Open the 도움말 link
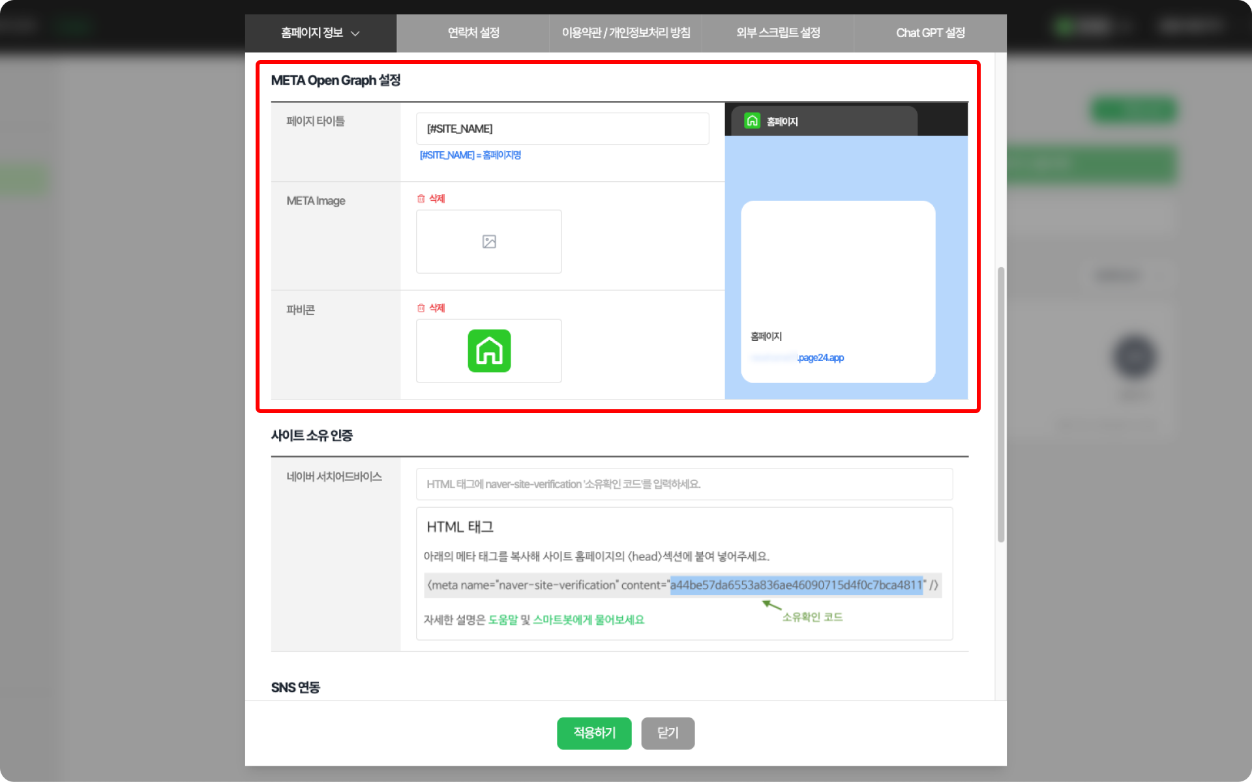The height and width of the screenshot is (782, 1252). [503, 620]
